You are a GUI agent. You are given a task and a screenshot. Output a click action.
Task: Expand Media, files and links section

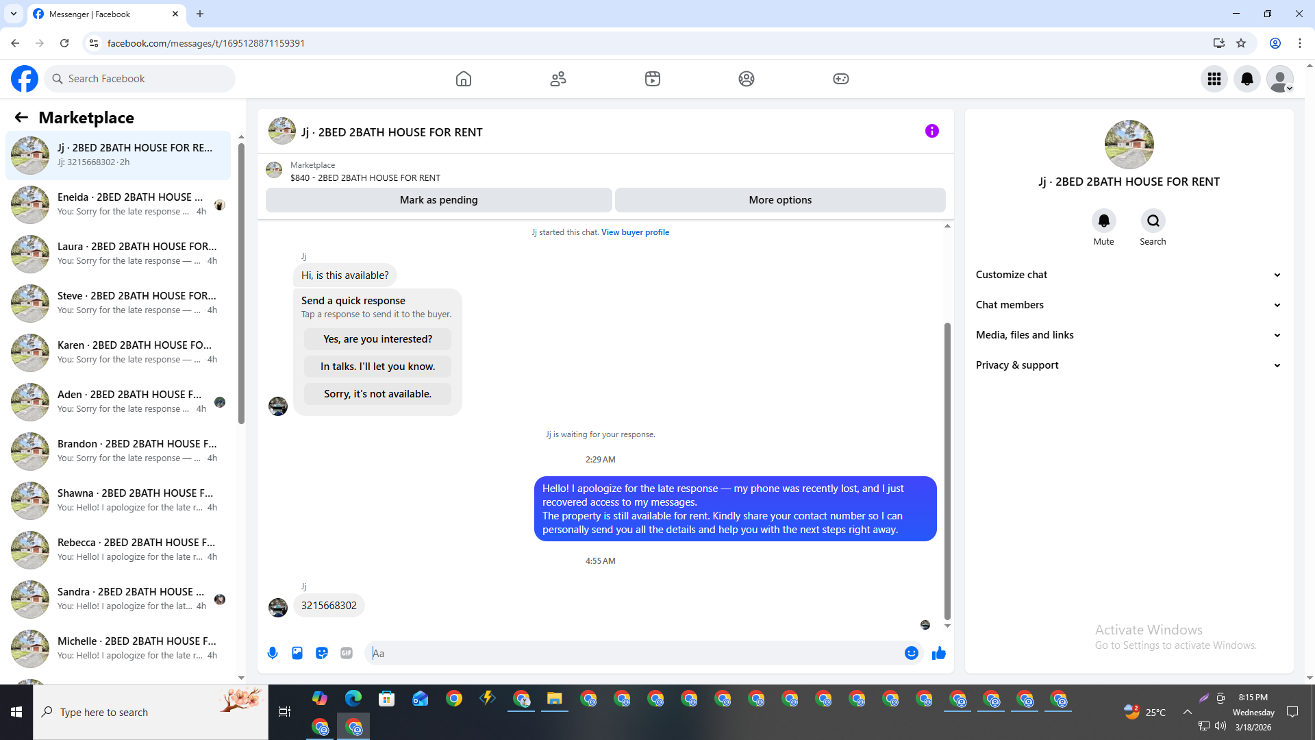click(1127, 335)
